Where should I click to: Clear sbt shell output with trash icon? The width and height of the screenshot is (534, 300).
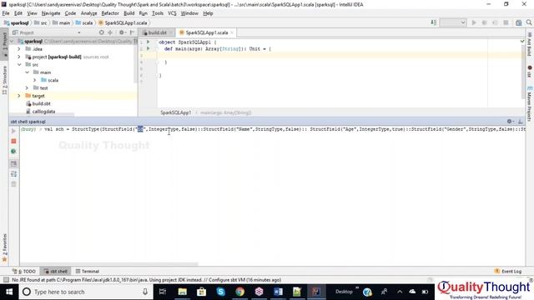click(x=13, y=184)
